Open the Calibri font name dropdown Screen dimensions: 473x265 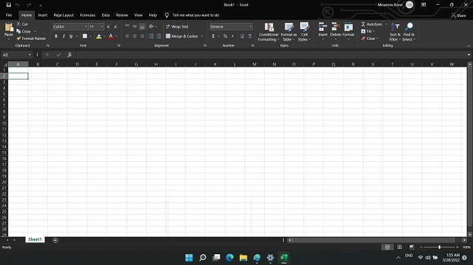(x=86, y=27)
